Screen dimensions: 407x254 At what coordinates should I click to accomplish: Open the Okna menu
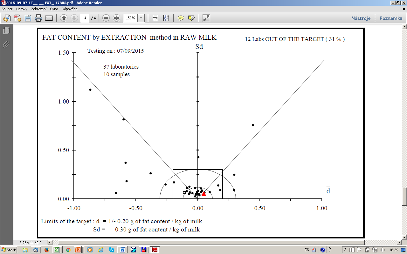tap(54, 9)
